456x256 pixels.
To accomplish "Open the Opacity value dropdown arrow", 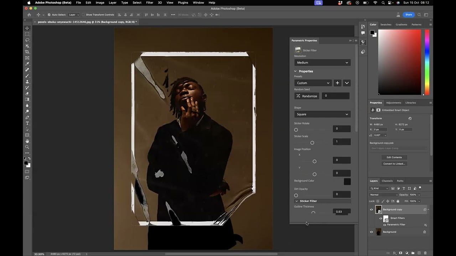I will (x=419, y=194).
